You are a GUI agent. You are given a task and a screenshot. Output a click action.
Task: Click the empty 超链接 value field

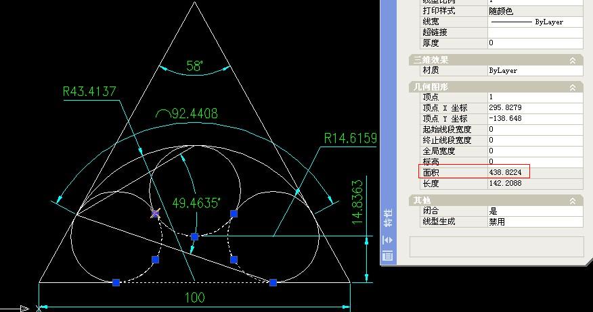(535, 32)
